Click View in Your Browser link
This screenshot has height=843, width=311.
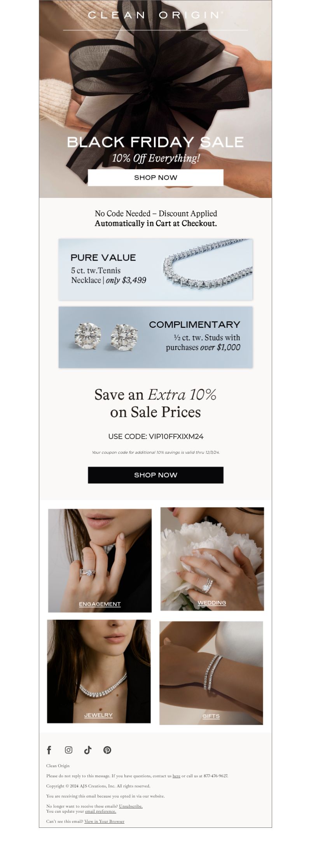click(x=104, y=821)
